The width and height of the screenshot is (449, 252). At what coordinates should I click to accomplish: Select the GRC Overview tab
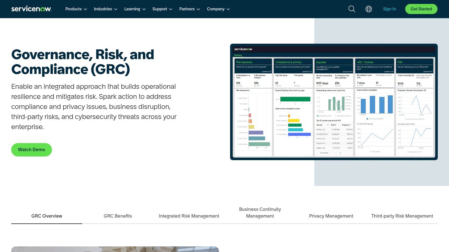[47, 216]
